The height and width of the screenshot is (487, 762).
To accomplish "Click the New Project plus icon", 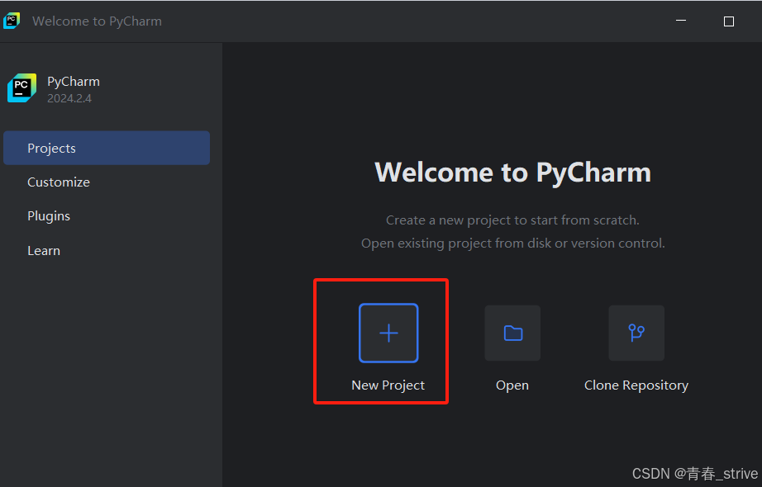I will (x=388, y=333).
